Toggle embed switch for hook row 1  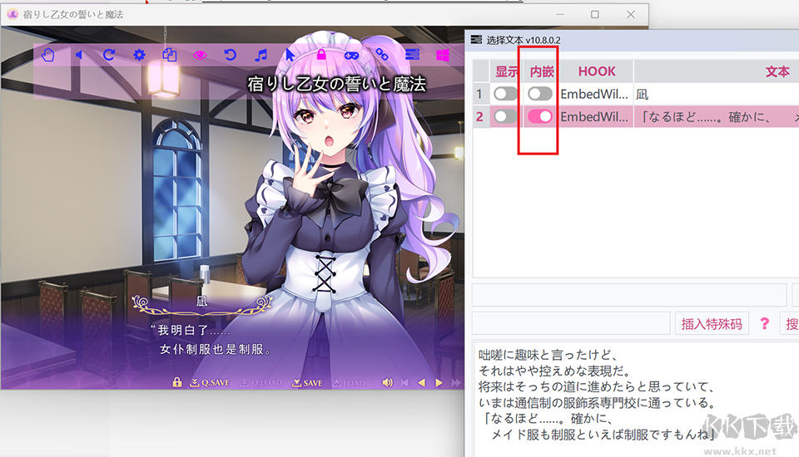pyautogui.click(x=540, y=94)
